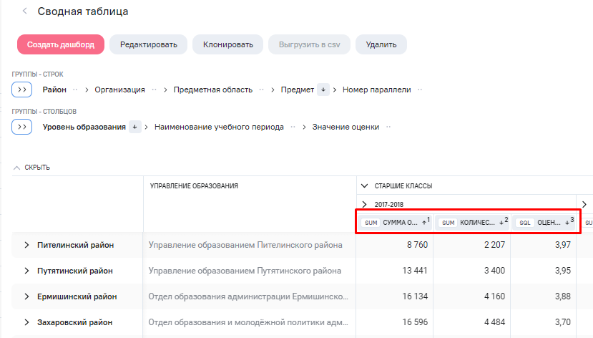Collapse the table using Скрыть

coord(31,167)
